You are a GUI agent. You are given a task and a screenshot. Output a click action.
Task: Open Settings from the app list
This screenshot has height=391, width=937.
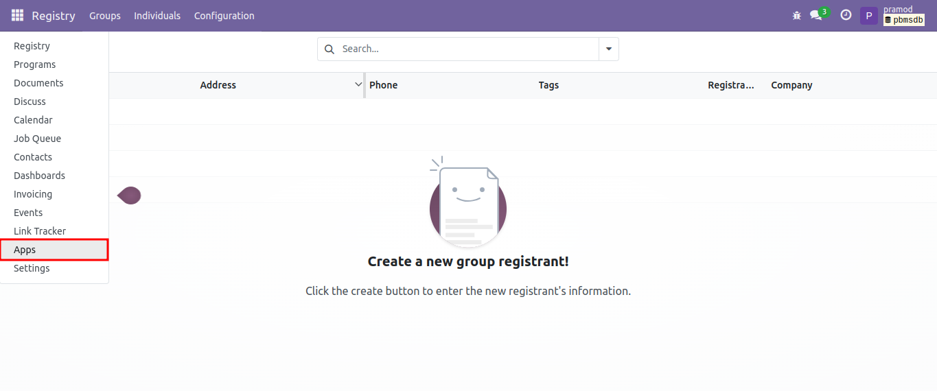click(32, 268)
